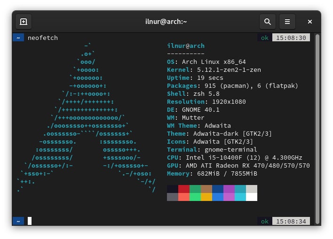Image resolution: width=333 pixels, height=239 pixels.
Task: Click the ok status beside 15:08:30
Action: [x=265, y=38]
